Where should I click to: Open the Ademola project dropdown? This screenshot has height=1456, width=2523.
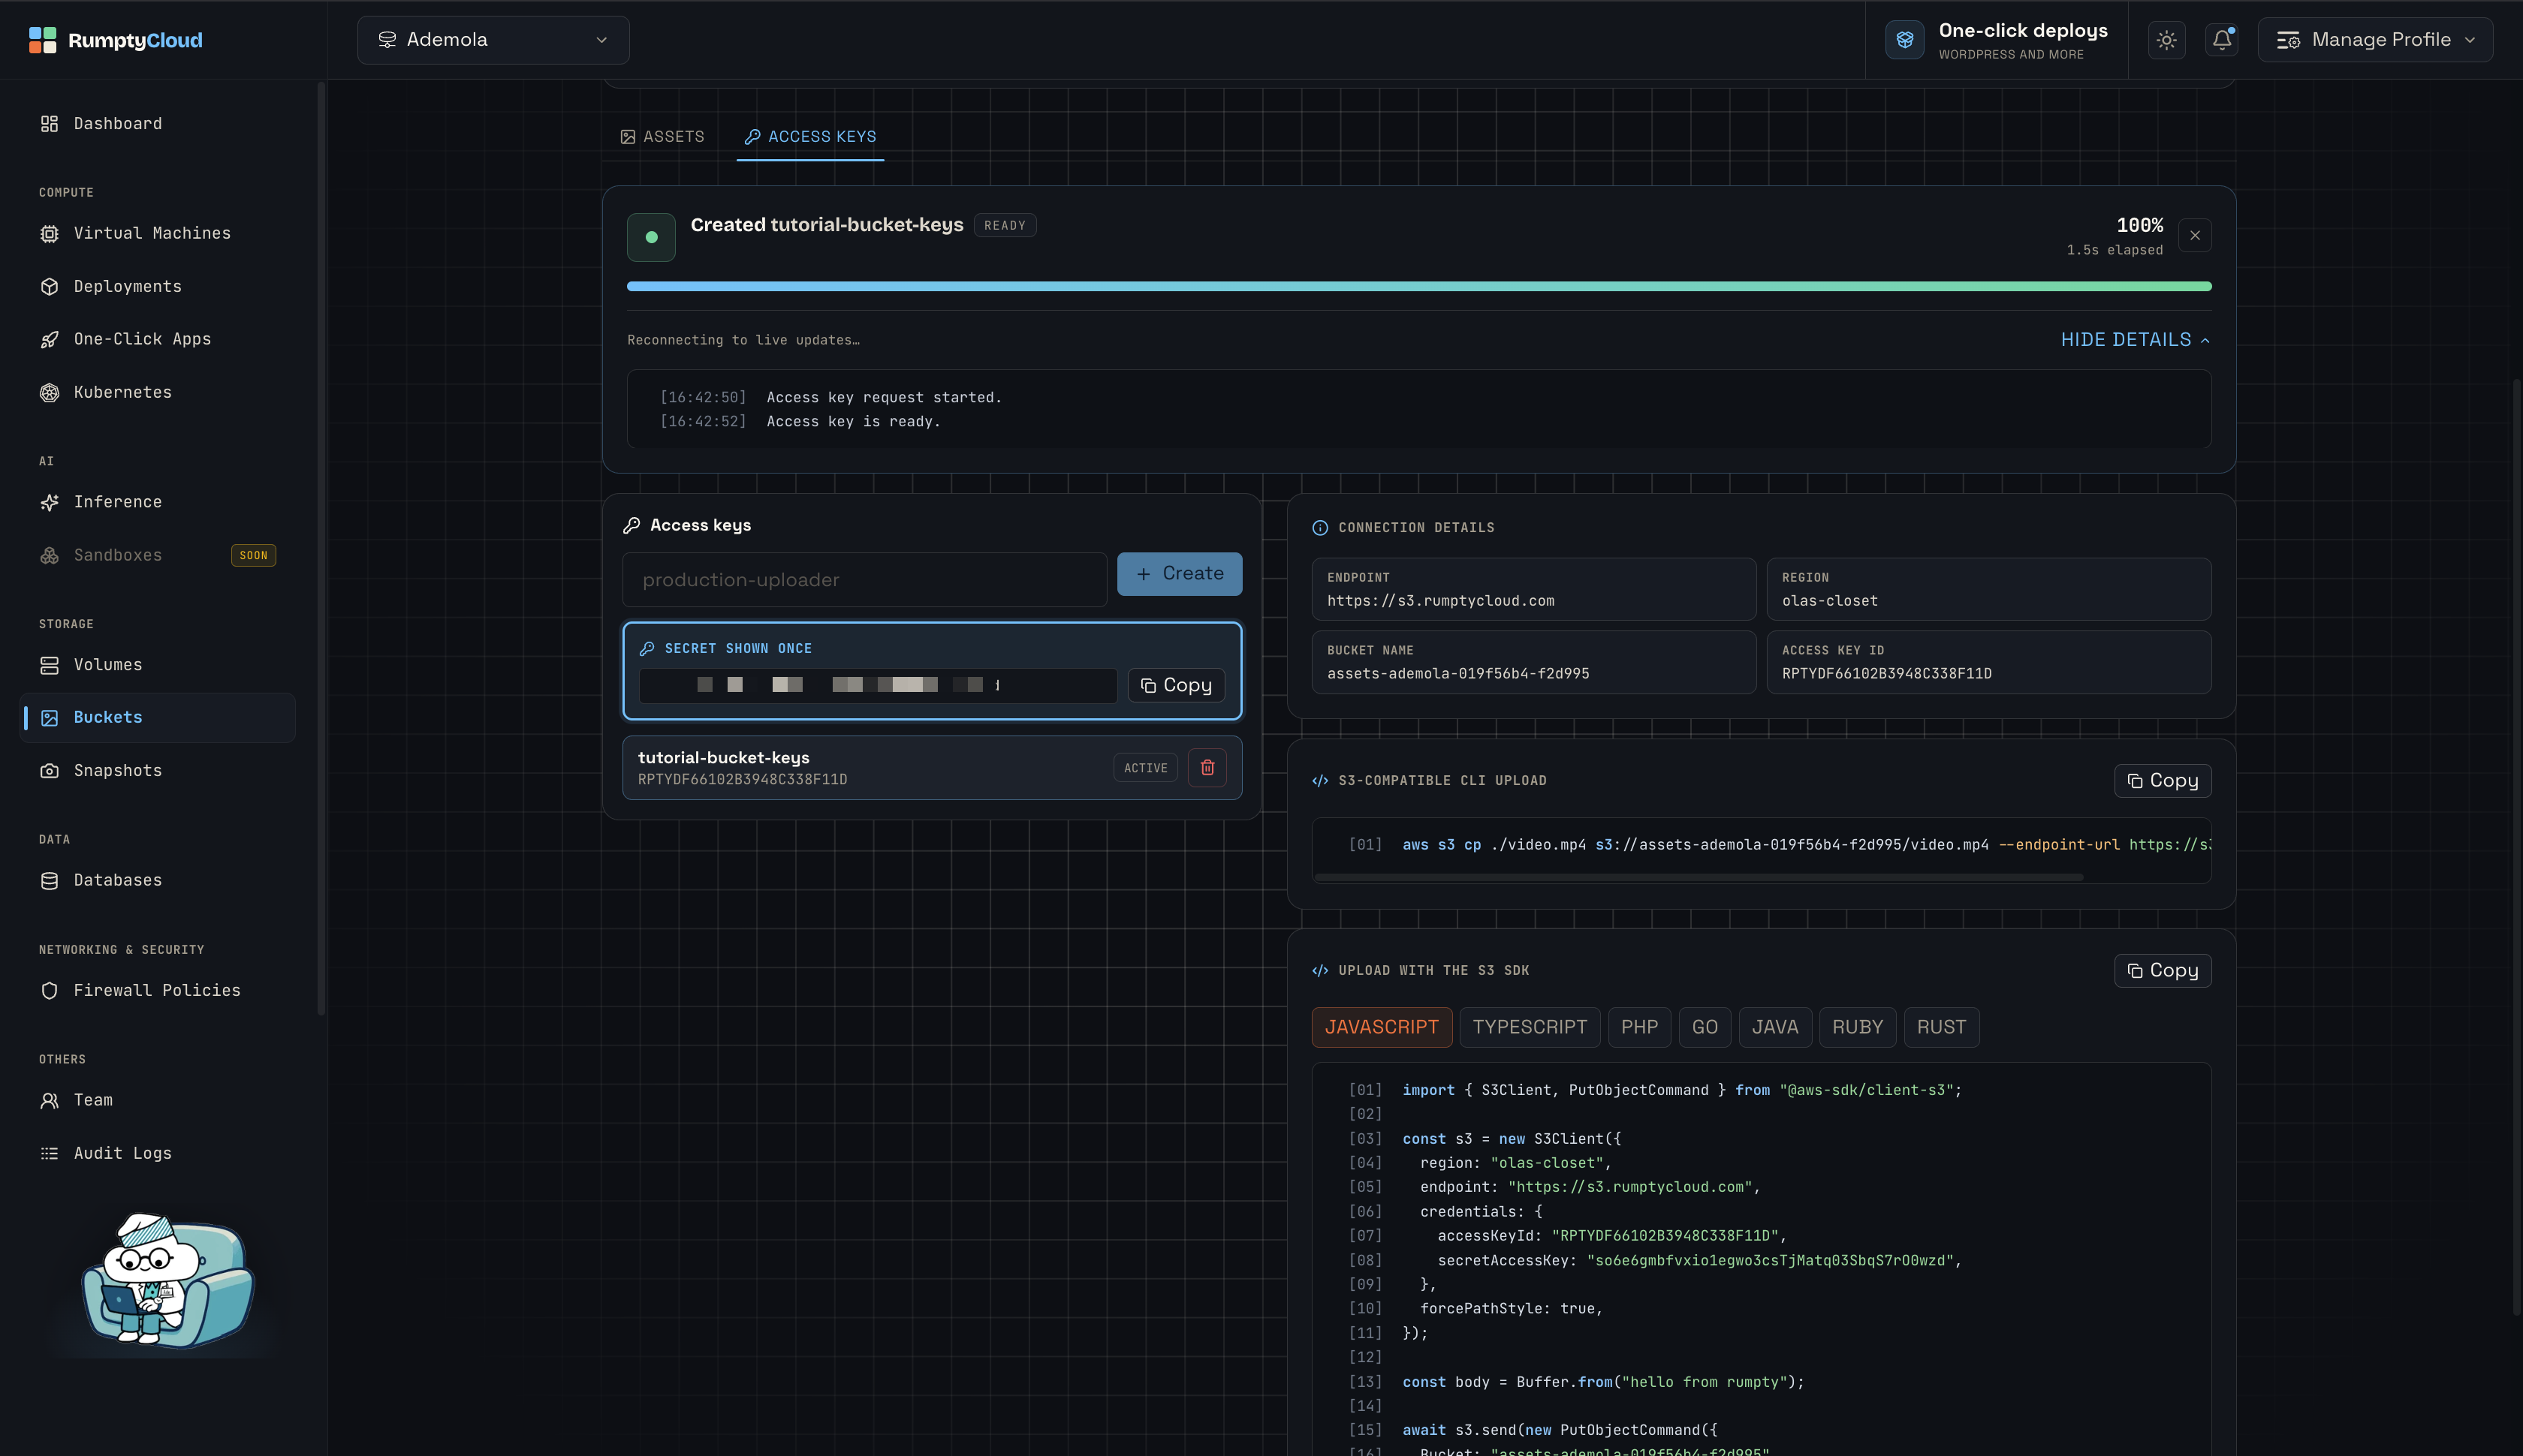tap(493, 40)
